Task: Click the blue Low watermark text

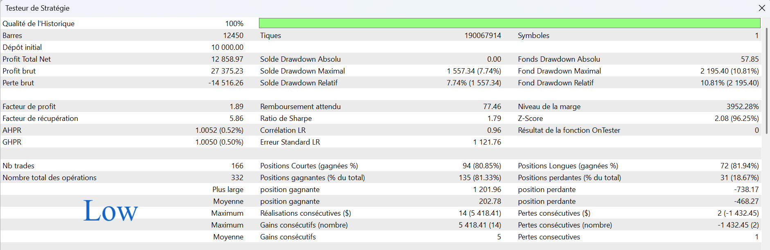Action: pos(110,211)
